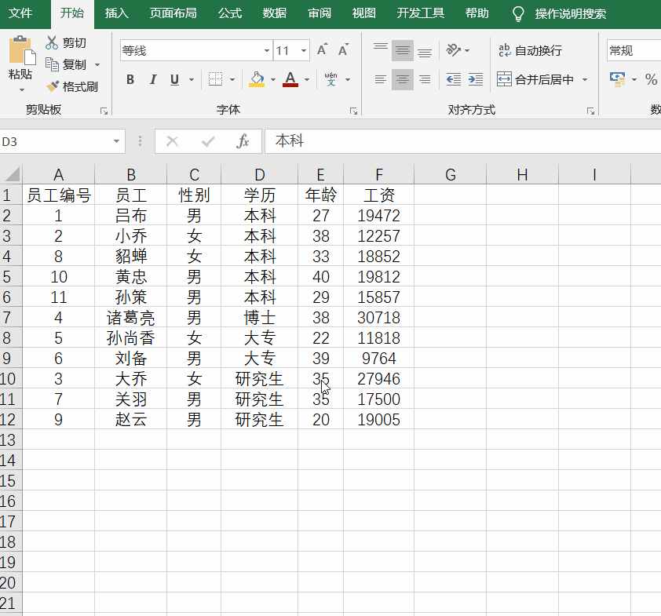
Task: Expand the 合并后居中 dropdown arrow
Action: (x=585, y=79)
